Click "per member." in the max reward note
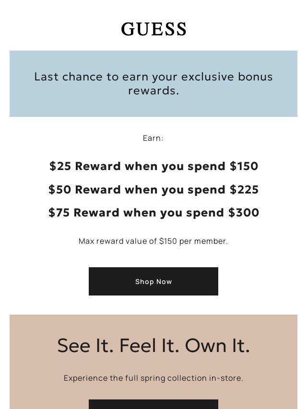Viewport: 307px width, 409px height. pyautogui.click(x=203, y=241)
